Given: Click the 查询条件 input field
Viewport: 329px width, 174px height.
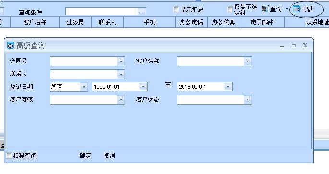Looking at the screenshot, I should coord(102,12).
